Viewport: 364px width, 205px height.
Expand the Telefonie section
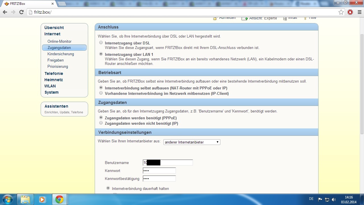tap(54, 73)
